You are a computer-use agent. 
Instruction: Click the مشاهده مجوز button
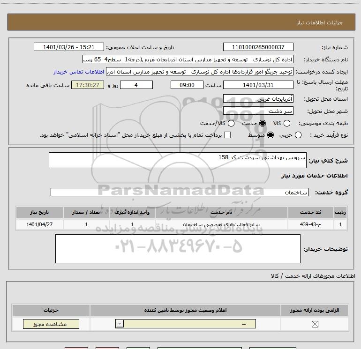(51, 324)
